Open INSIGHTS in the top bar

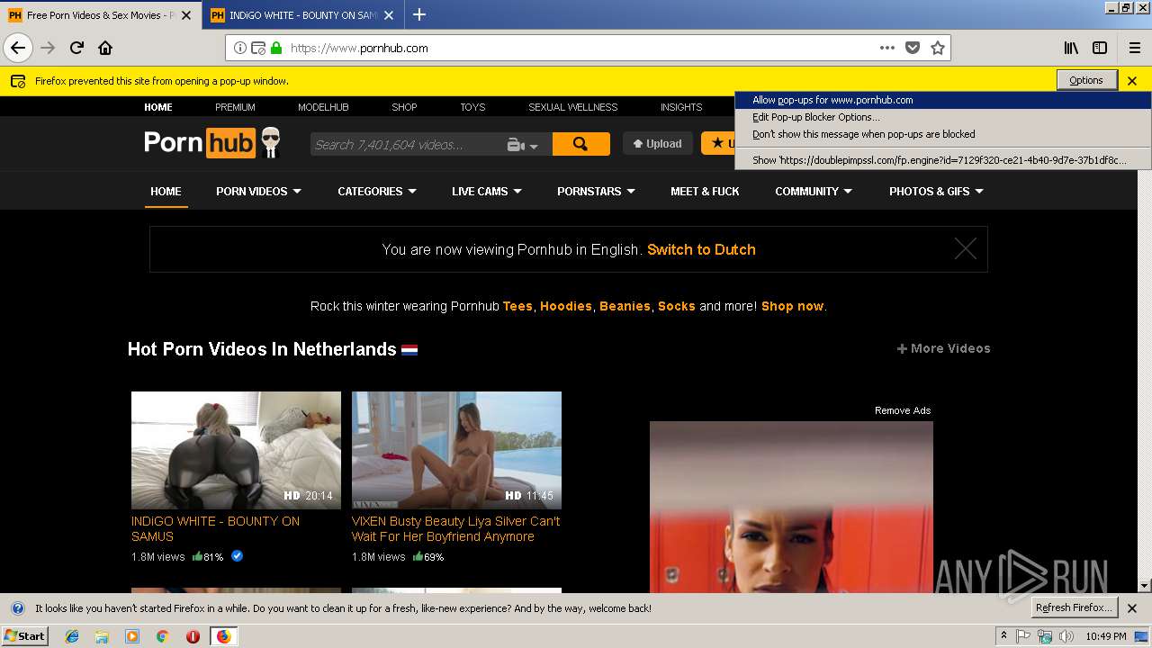tap(681, 107)
